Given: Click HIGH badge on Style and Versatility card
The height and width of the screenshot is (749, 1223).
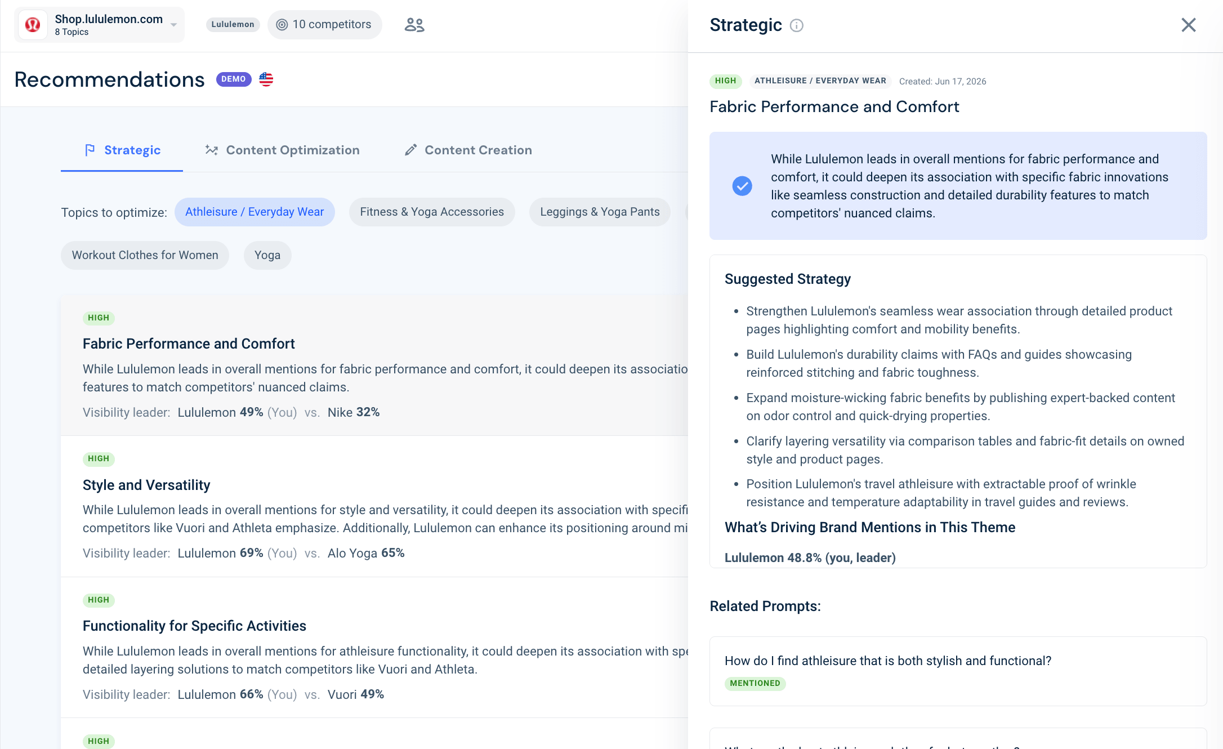Looking at the screenshot, I should point(99,459).
